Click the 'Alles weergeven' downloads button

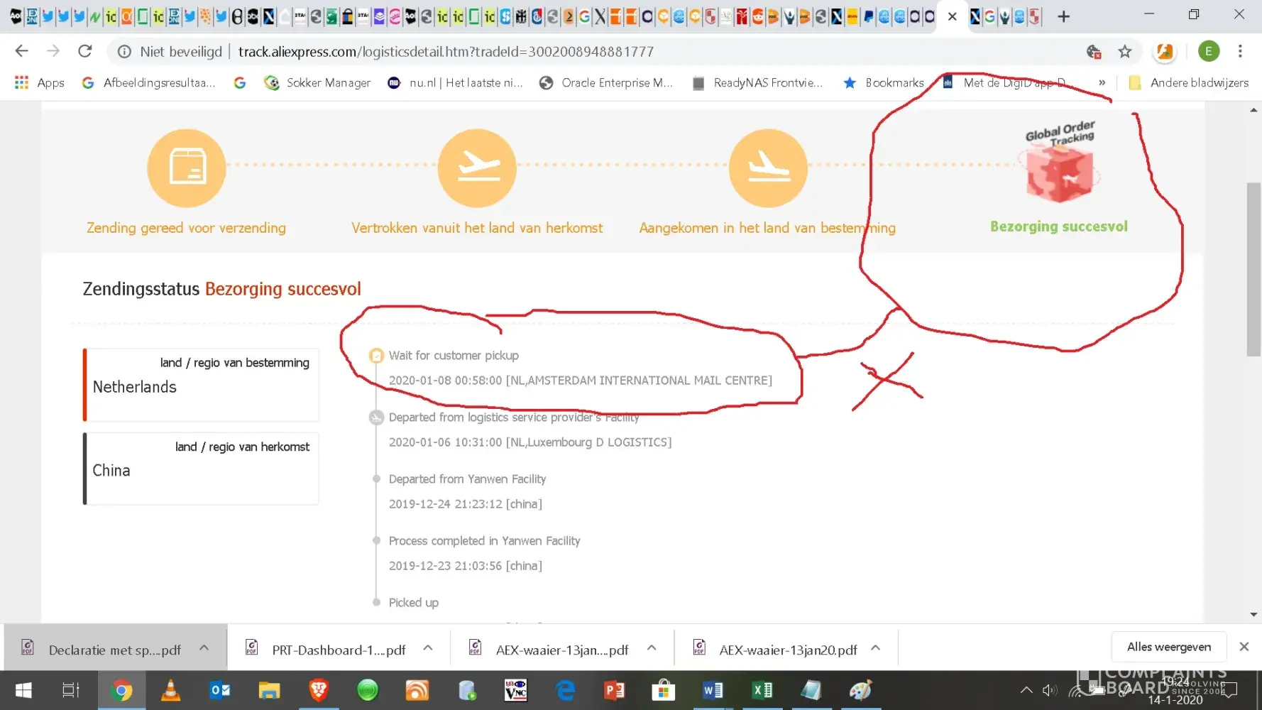pyautogui.click(x=1168, y=647)
